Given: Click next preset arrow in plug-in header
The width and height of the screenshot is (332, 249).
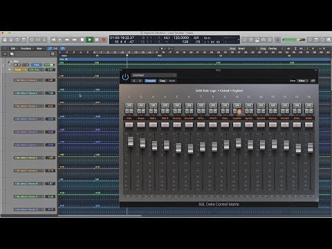Looking at the screenshot, I should [140, 81].
